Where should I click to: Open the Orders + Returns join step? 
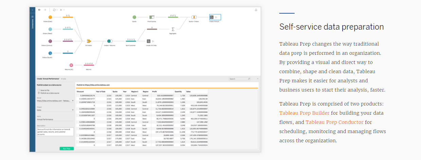tap(110, 41)
